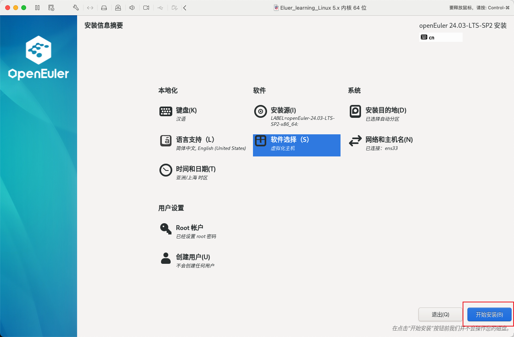The width and height of the screenshot is (514, 337).
Task: Open the Language Support (语言支持) icon
Action: [166, 141]
